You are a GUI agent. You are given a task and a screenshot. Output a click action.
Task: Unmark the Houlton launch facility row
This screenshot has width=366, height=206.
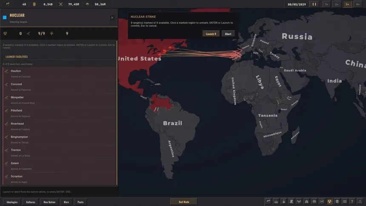[x=60, y=74]
